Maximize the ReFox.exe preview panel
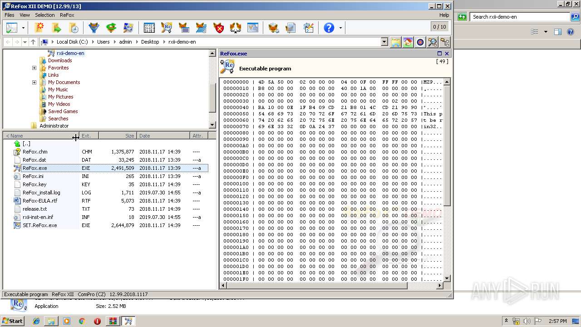The image size is (581, 327). click(439, 54)
